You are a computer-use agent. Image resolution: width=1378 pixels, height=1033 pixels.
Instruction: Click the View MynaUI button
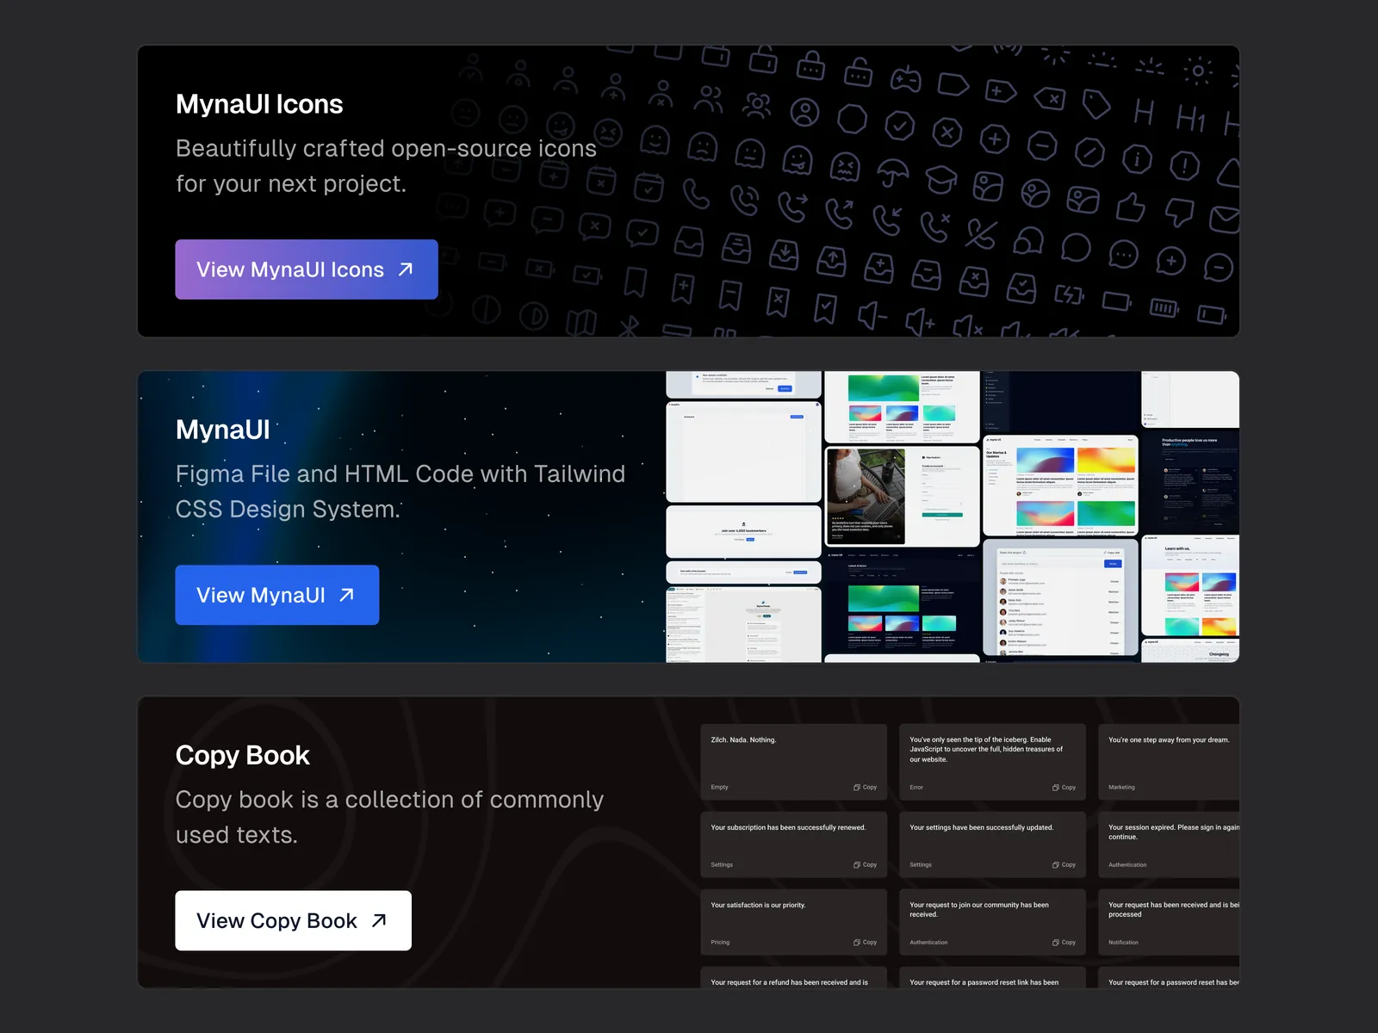[x=276, y=595]
